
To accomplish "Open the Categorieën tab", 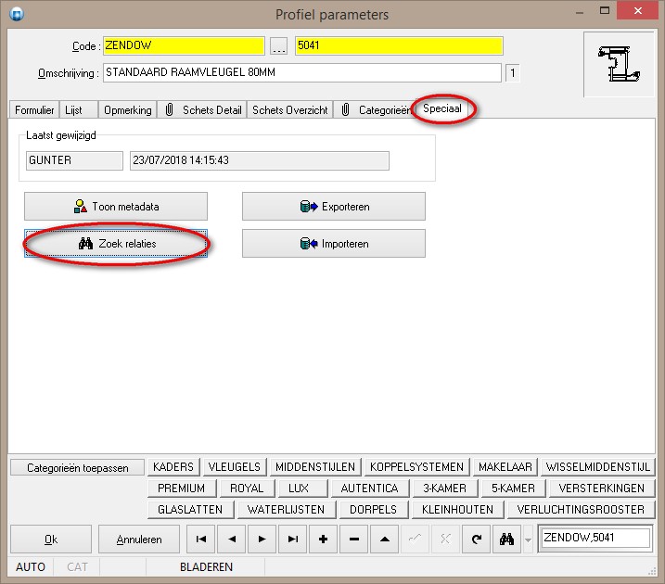I will click(x=377, y=110).
